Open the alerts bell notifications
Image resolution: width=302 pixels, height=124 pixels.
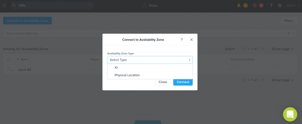pyautogui.click(x=239, y=5)
